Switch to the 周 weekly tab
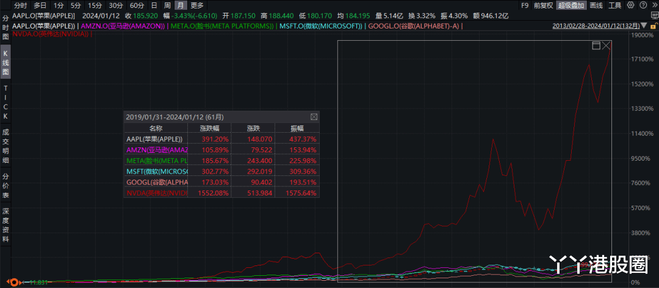The image size is (659, 288). [167, 5]
